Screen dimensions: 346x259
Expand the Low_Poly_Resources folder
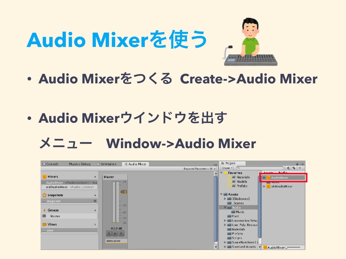[225, 225]
